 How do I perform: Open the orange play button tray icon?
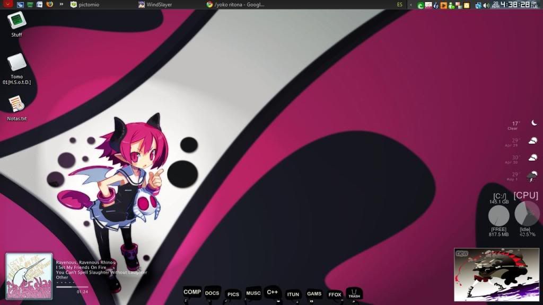[x=444, y=5]
